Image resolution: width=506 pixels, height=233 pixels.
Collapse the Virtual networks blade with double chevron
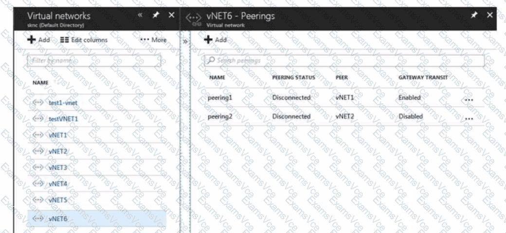click(x=140, y=16)
